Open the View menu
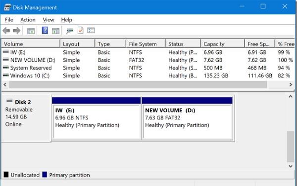The image size is (297, 186). coord(49,20)
